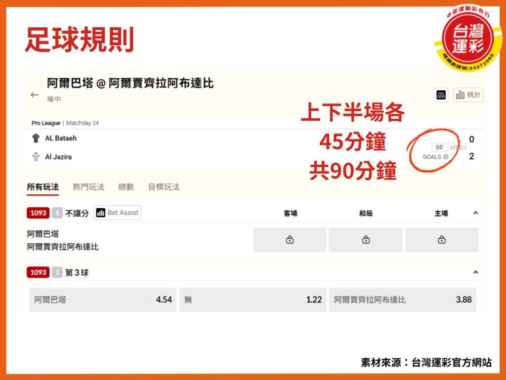The image size is (506, 380).
Task: Click the grey 1 badge beside 第 3 球
Action: tap(57, 273)
